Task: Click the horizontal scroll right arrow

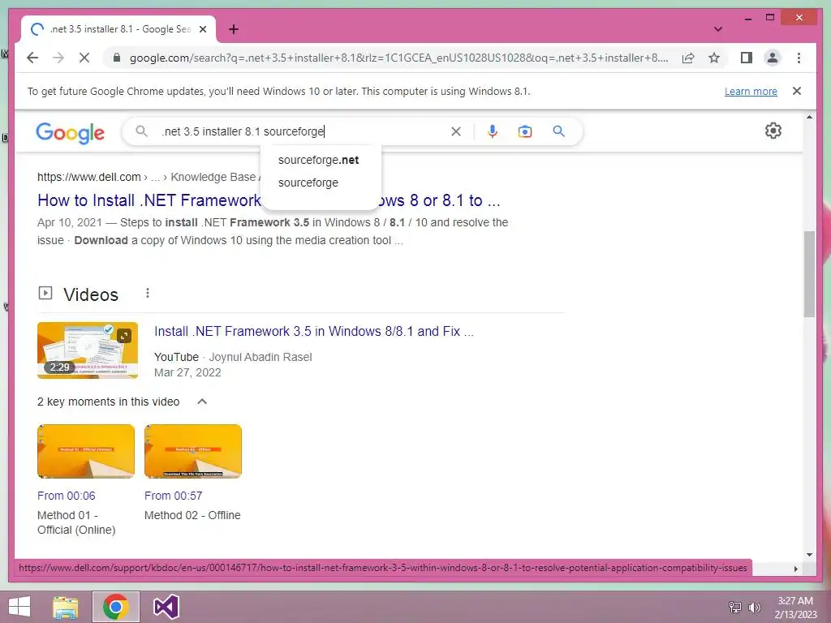Action: click(795, 569)
